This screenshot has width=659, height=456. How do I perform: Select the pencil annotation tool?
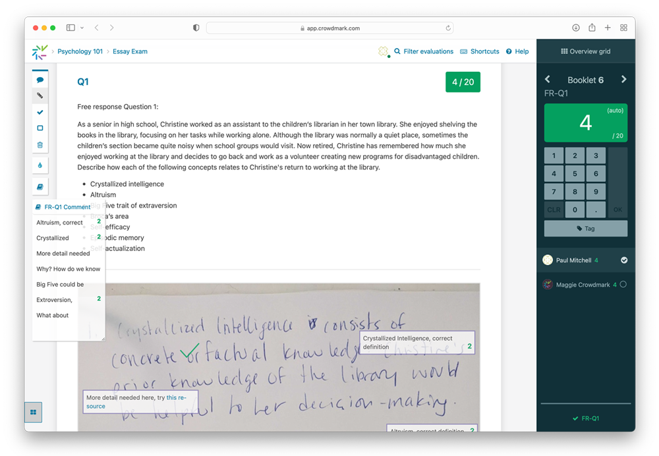point(40,96)
